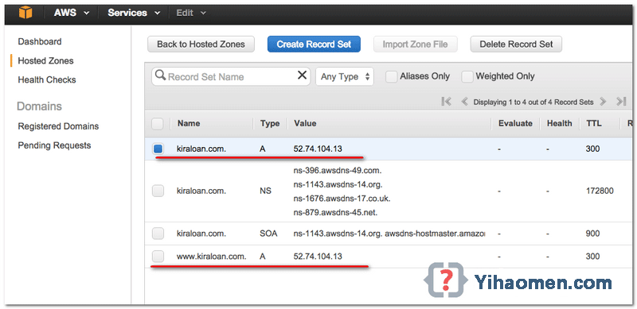The width and height of the screenshot is (637, 309).
Task: Click TTL value 172800
Action: click(600, 191)
